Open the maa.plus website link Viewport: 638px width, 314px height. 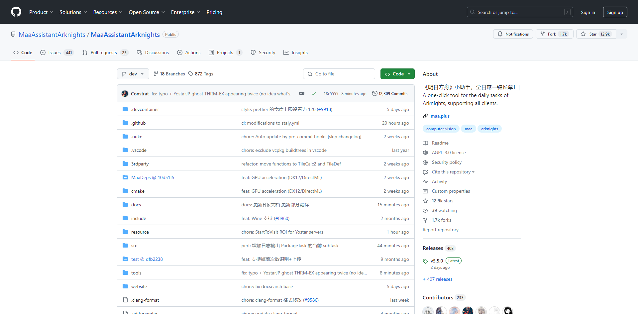click(x=440, y=116)
